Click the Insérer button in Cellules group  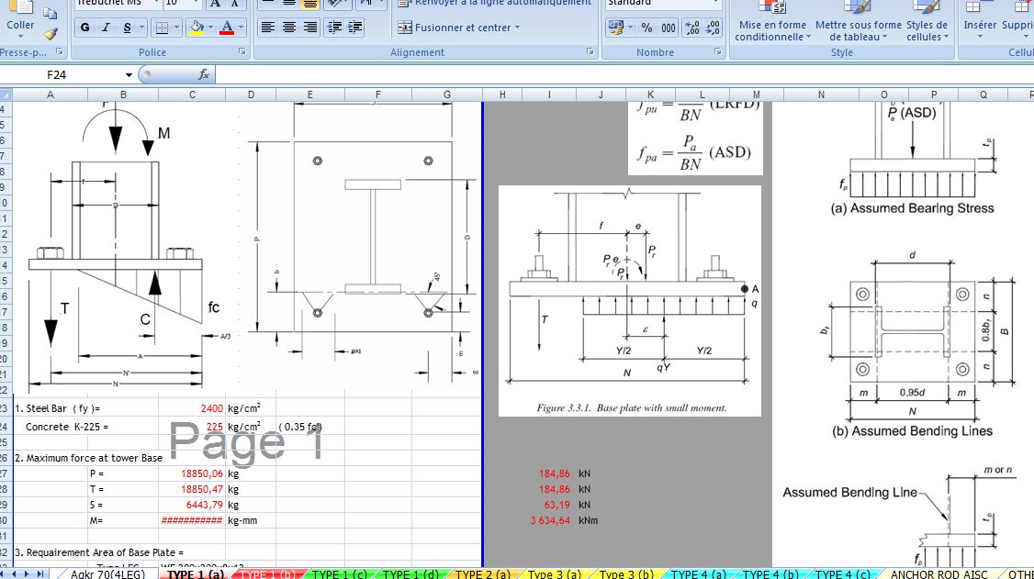(x=979, y=25)
